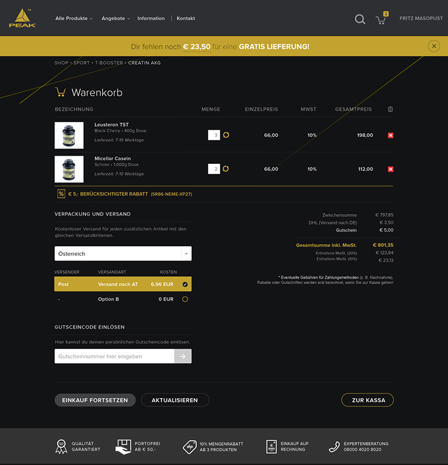Click Gesamtsumme value € 801,35
The image size is (448, 465).
tap(383, 245)
